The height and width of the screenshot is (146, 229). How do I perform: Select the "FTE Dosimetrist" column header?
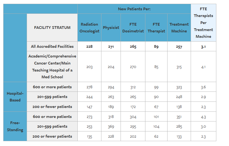[x=133, y=28]
